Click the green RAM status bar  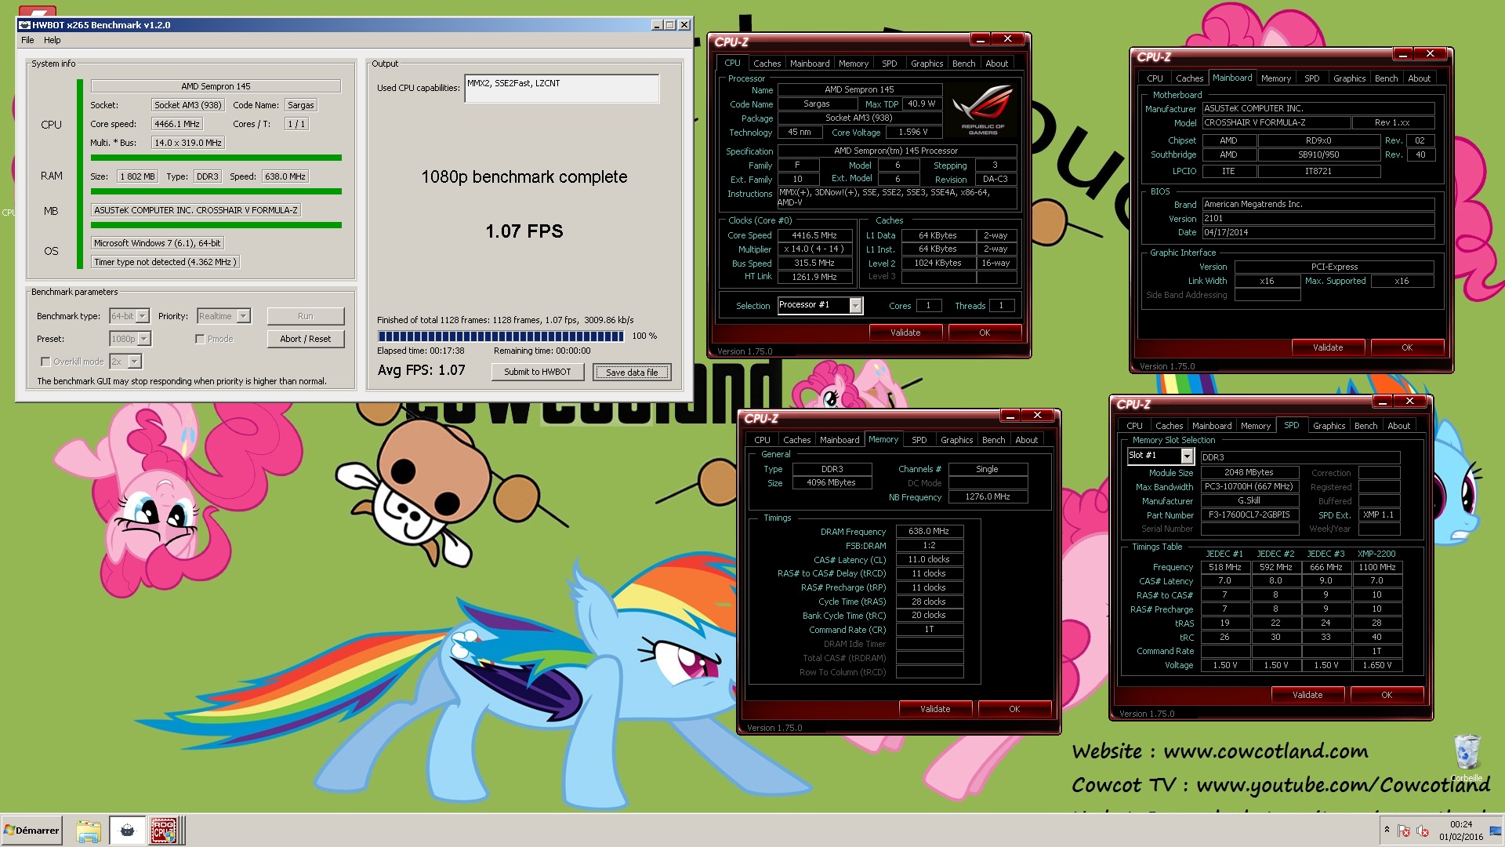[216, 191]
